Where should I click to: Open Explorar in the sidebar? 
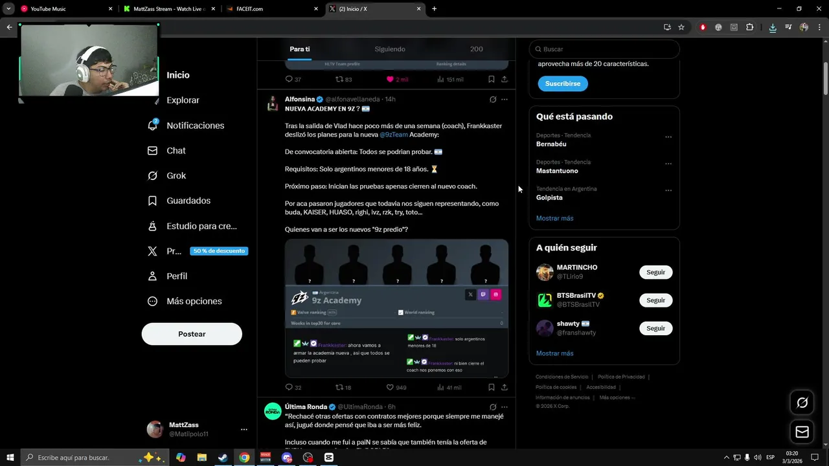point(183,100)
